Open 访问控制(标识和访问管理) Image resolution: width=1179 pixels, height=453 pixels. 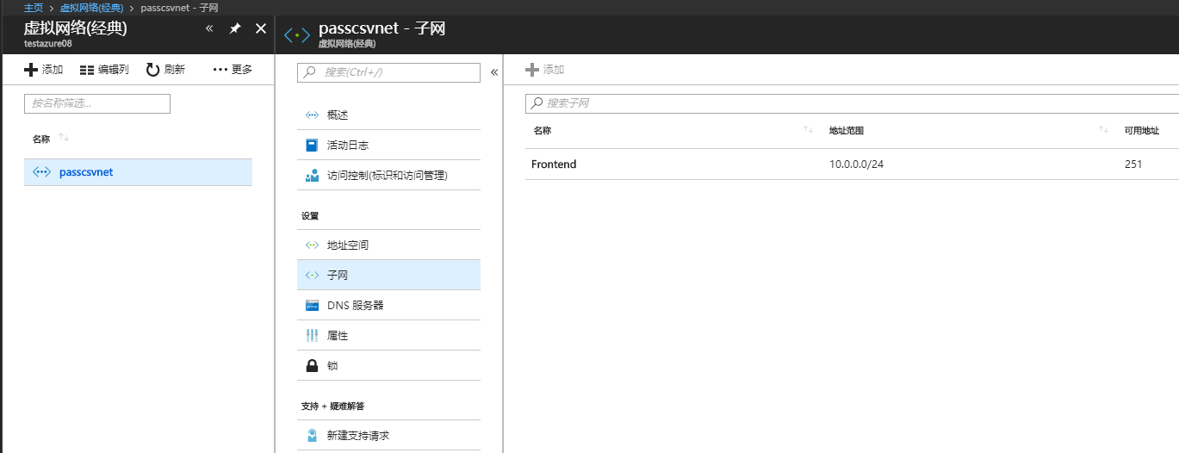click(387, 176)
